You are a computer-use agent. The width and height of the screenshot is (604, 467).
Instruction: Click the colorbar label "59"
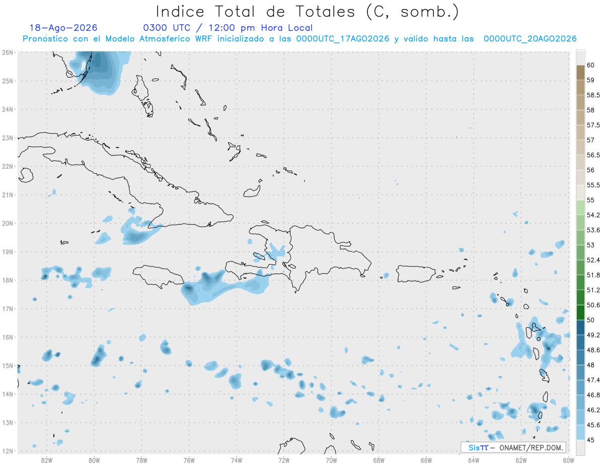pyautogui.click(x=591, y=80)
